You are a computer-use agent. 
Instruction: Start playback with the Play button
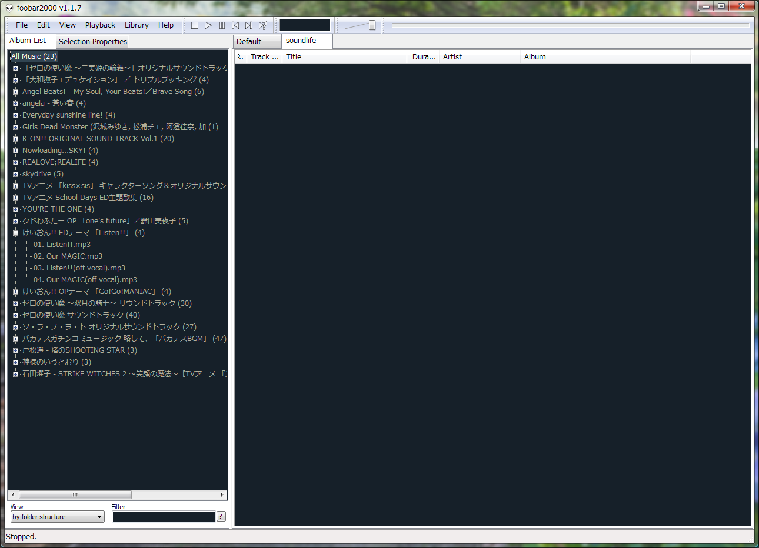(x=208, y=25)
